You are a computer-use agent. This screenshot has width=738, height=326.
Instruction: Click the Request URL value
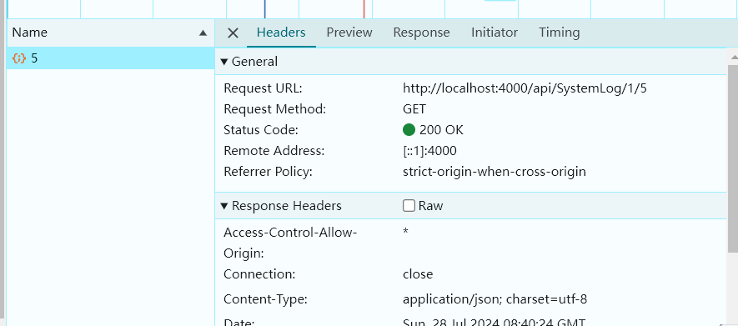click(x=525, y=88)
